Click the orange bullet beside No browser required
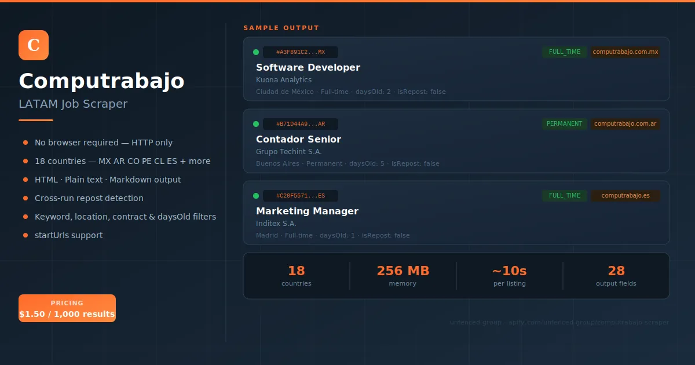The image size is (695, 365). [25, 143]
